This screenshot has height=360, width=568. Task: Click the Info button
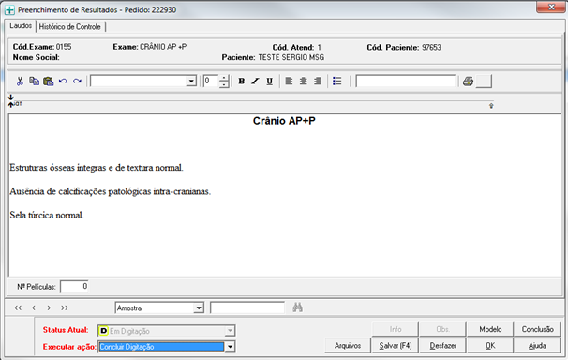396,329
